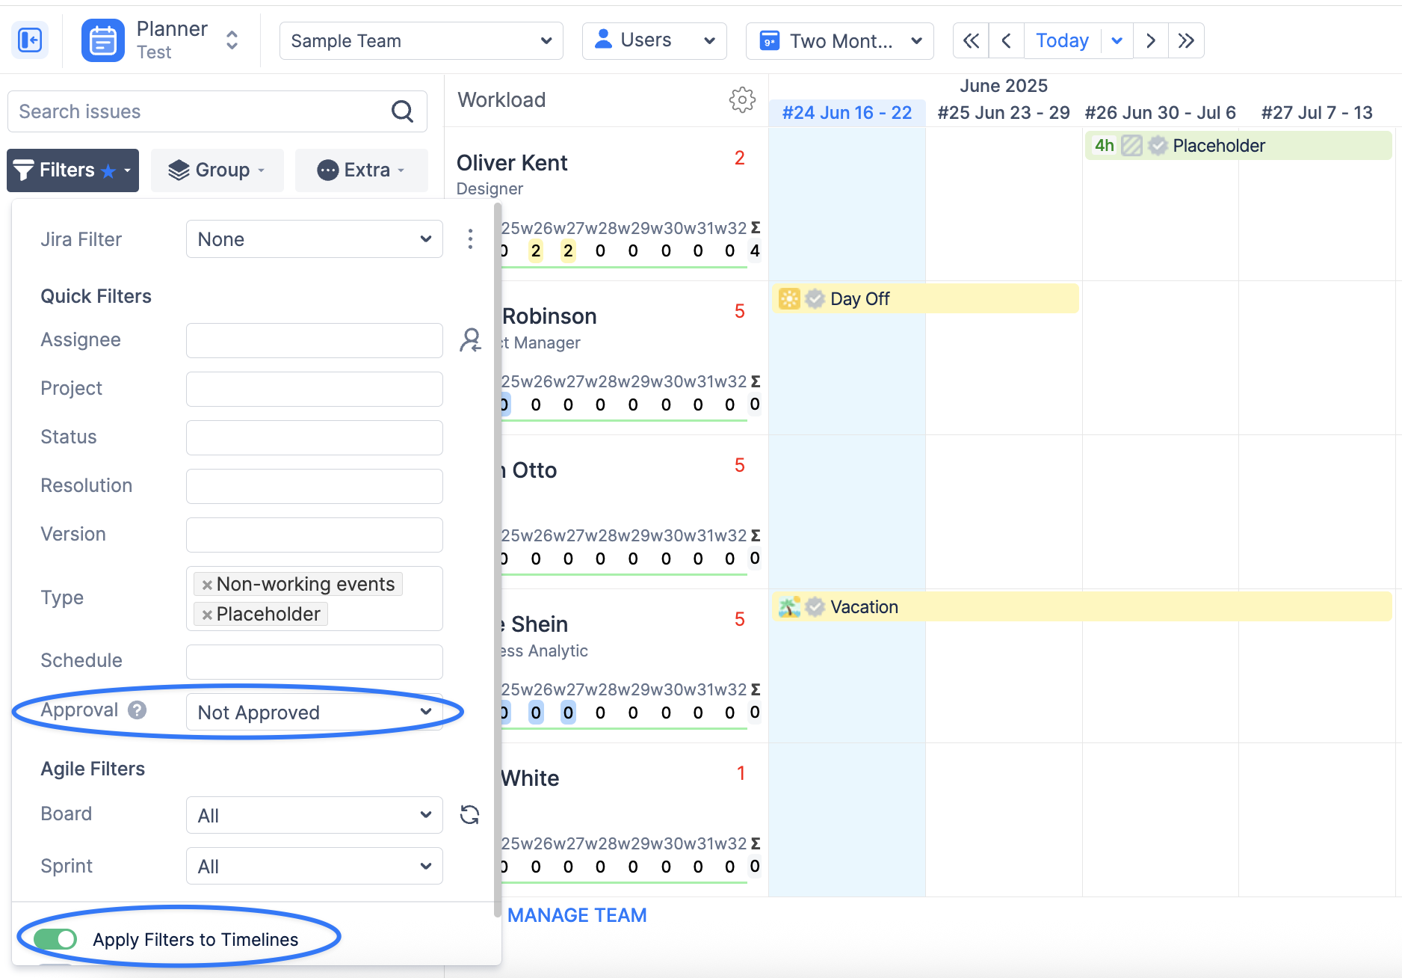Click assign-to-me icon beside Assignee
The height and width of the screenshot is (978, 1402).
click(x=470, y=340)
